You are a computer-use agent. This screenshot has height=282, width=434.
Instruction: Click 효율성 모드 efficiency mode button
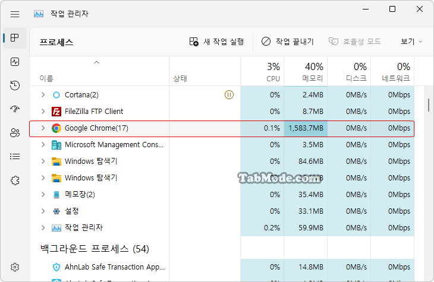(x=354, y=42)
